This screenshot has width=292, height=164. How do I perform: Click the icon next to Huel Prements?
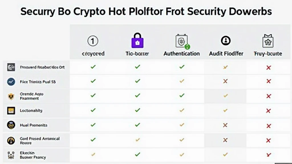[11, 125]
